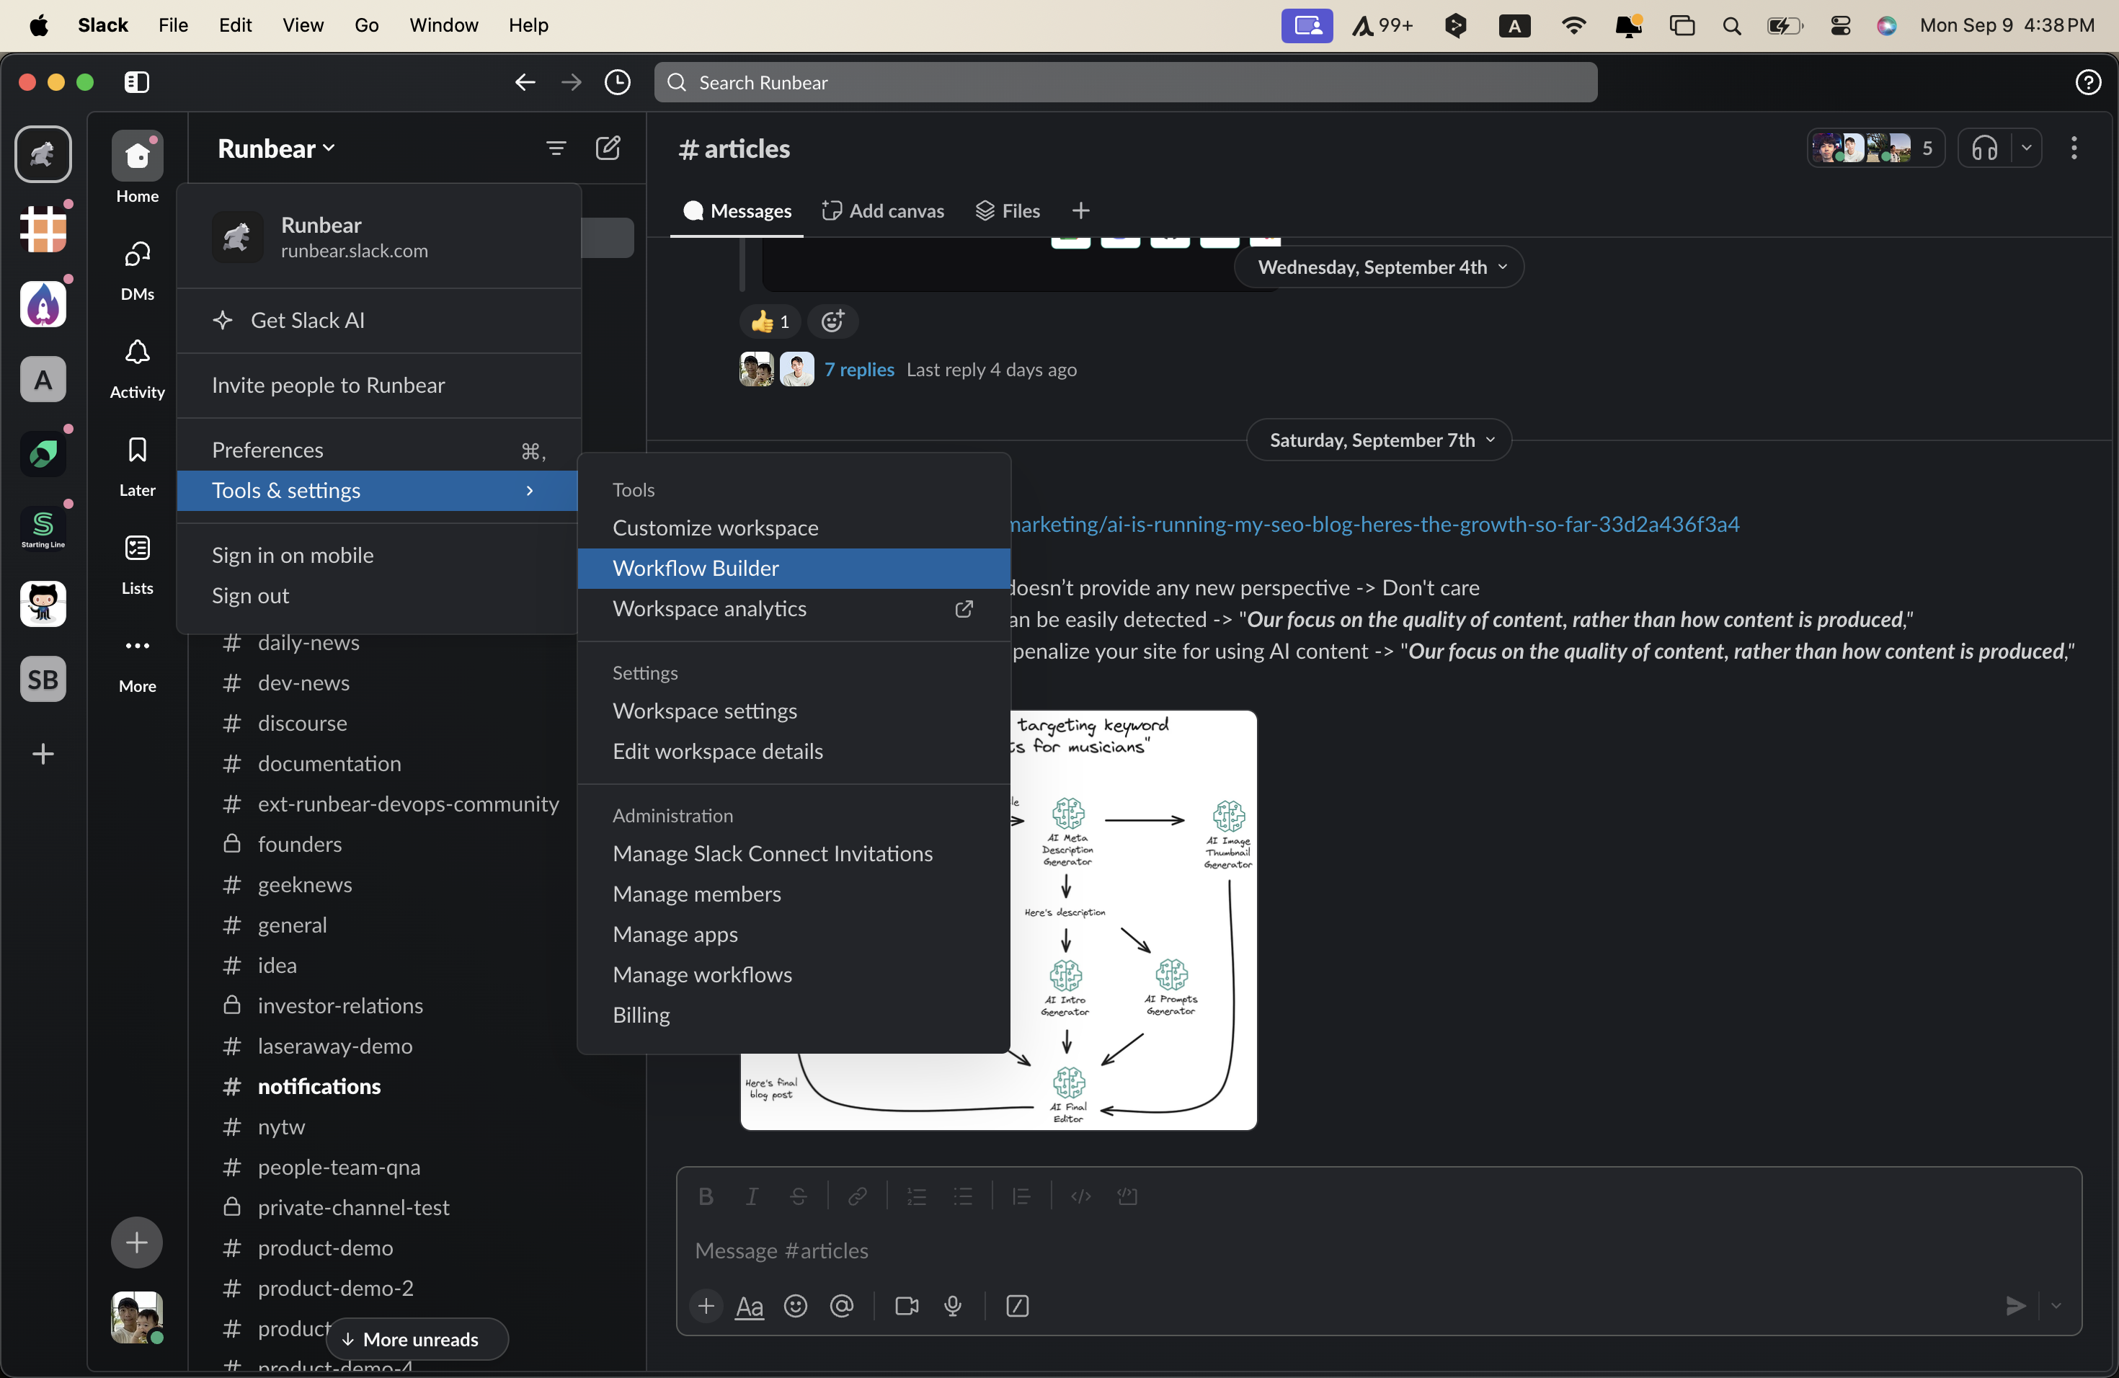Toggle strikethrough formatting in composer
The width and height of the screenshot is (2119, 1378).
798,1196
